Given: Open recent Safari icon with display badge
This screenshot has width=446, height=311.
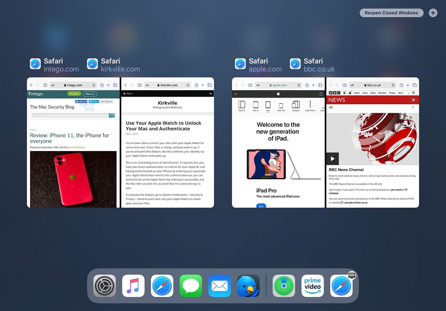Looking at the screenshot, I should (342, 286).
